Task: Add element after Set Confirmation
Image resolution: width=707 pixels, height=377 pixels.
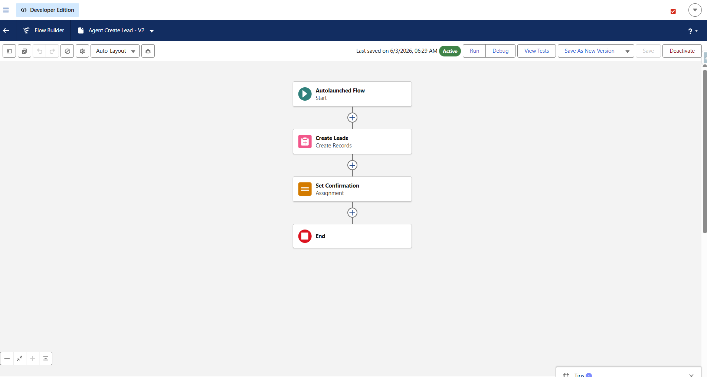Action: [x=352, y=213]
